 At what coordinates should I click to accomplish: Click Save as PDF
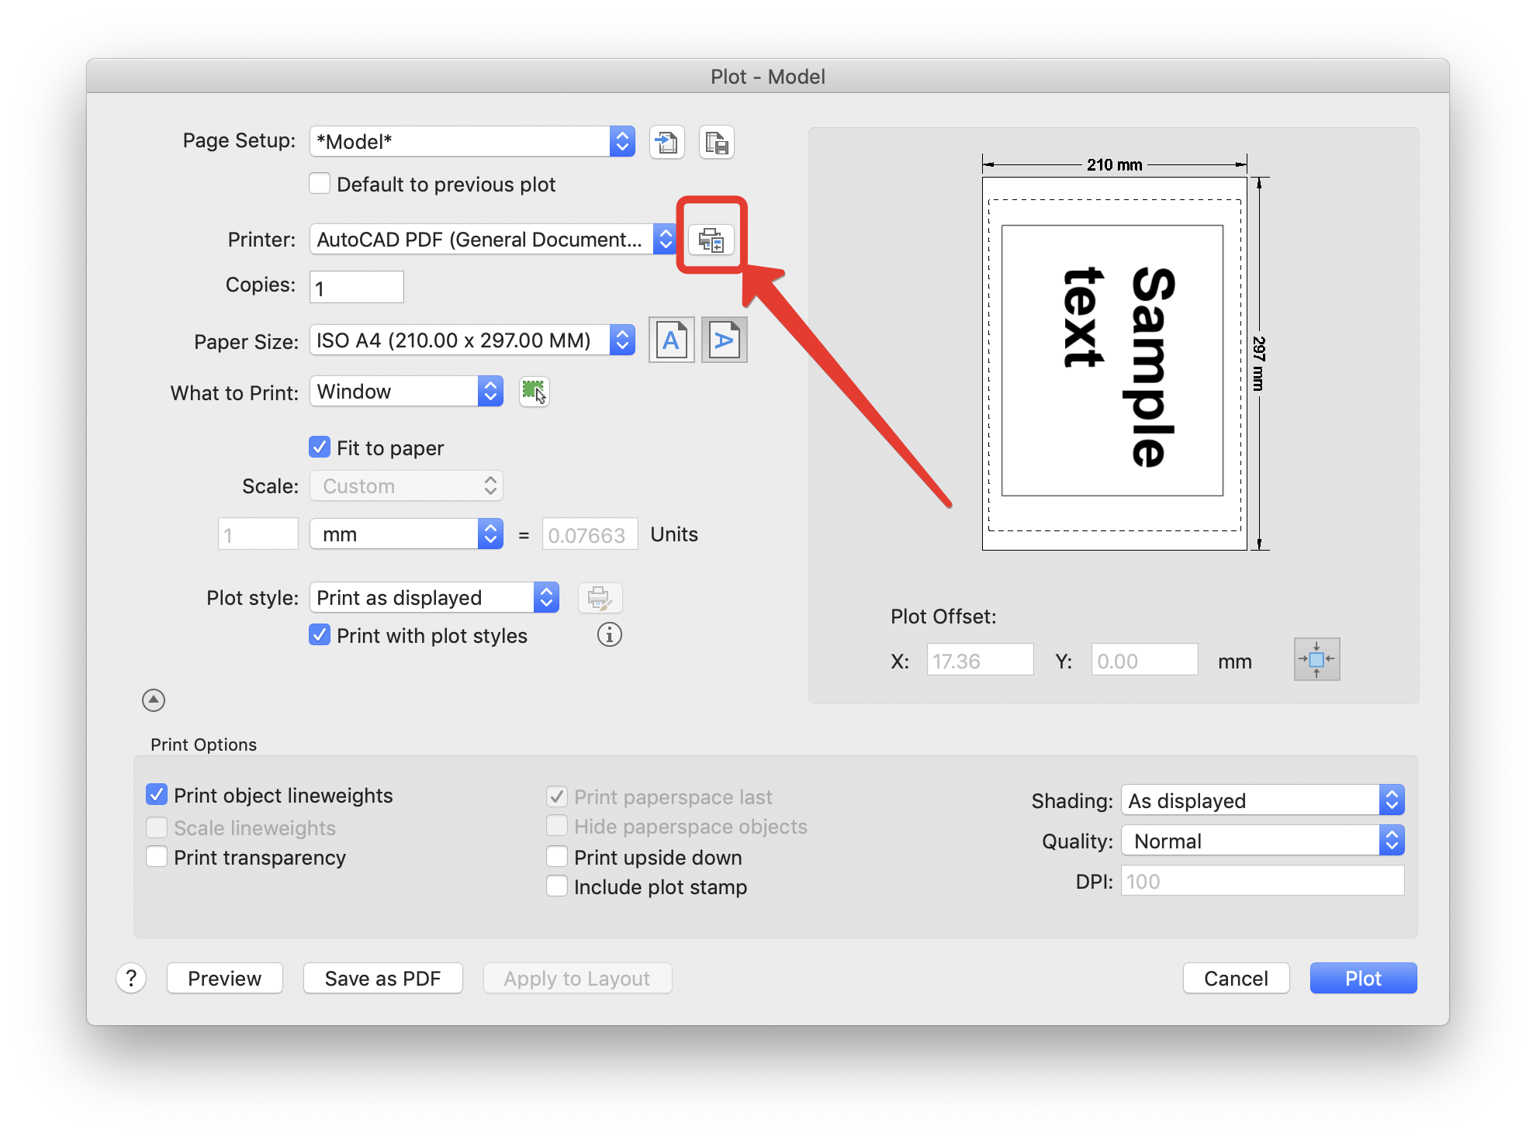pos(382,978)
